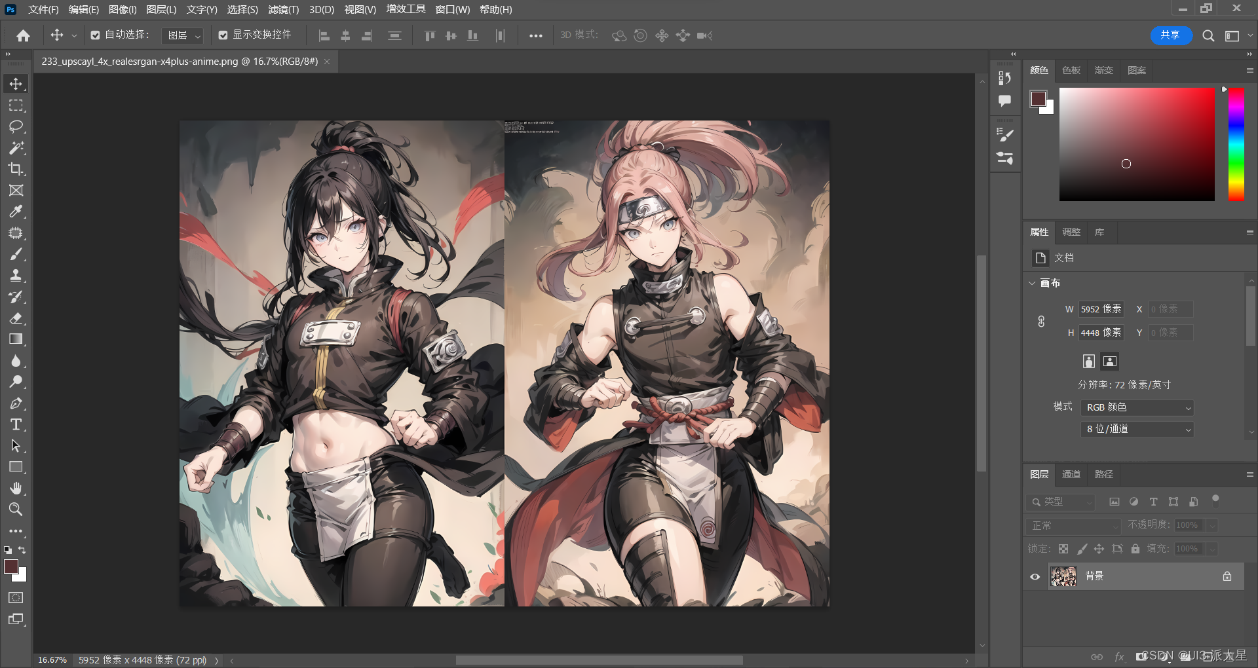Select the Brush tool
Screen dimensions: 1258x668
coord(16,254)
